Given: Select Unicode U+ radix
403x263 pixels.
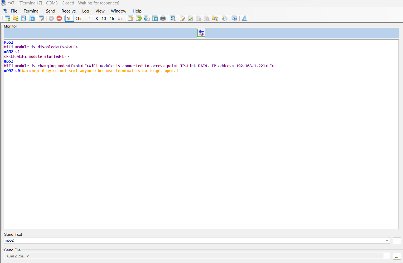Looking at the screenshot, I should tap(120, 19).
